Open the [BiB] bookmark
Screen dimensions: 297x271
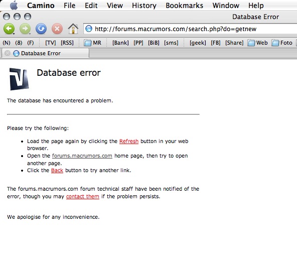tap(154, 43)
